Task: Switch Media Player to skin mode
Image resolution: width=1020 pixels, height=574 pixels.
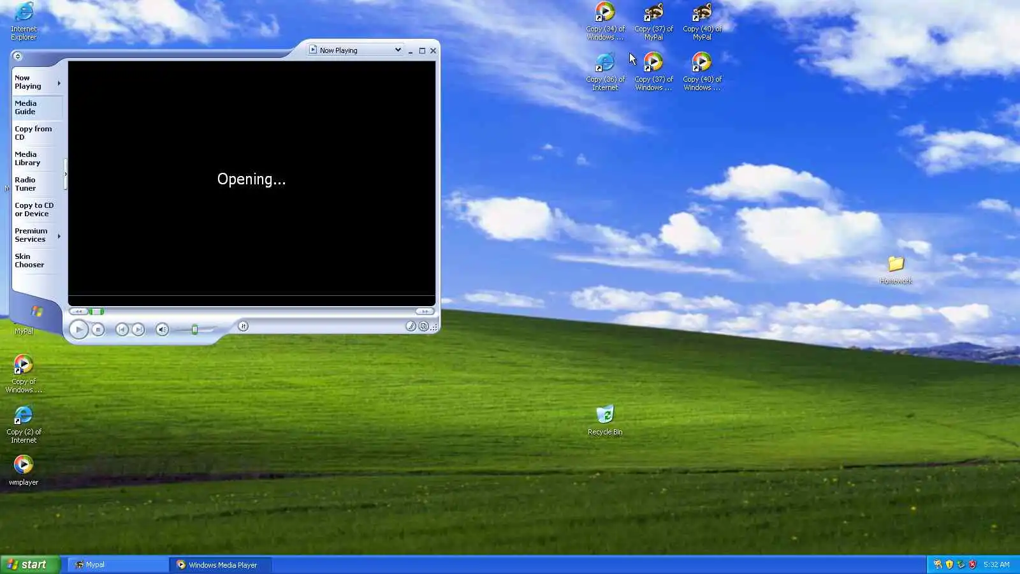Action: coord(424,327)
